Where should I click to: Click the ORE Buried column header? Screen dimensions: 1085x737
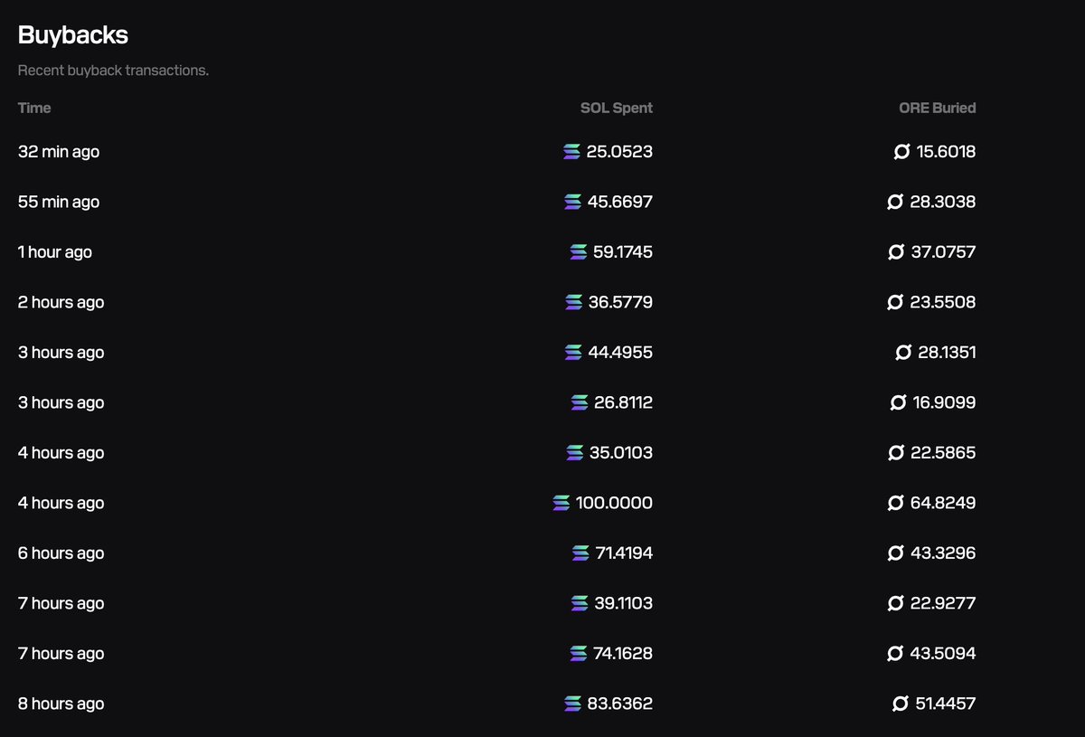pyautogui.click(x=938, y=108)
